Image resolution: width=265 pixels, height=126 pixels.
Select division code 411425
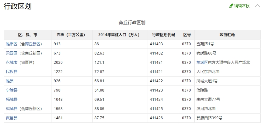click(156, 109)
